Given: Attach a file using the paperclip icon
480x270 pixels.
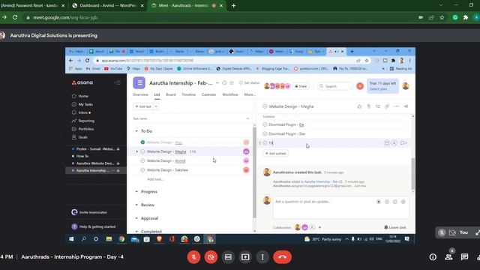Looking at the screenshot, I should pos(368,106).
